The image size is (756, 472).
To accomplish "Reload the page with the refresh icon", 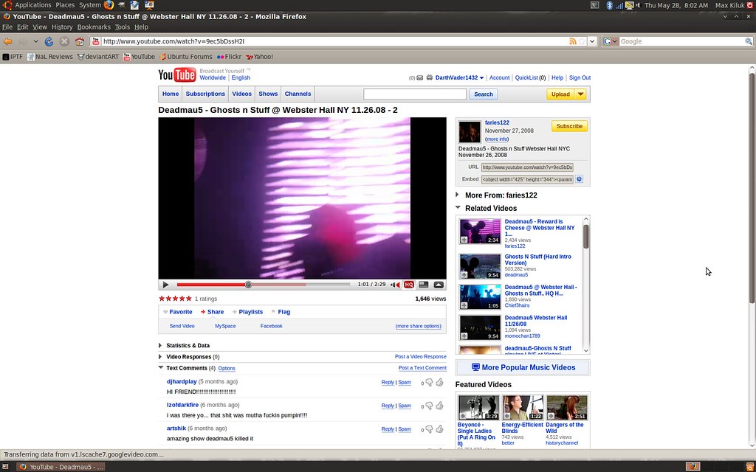I will tap(49, 41).
